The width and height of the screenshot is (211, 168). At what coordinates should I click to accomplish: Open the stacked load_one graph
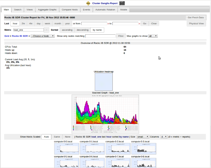[x=105, y=114]
